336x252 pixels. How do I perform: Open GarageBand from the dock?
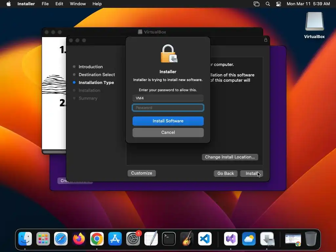(x=187, y=238)
